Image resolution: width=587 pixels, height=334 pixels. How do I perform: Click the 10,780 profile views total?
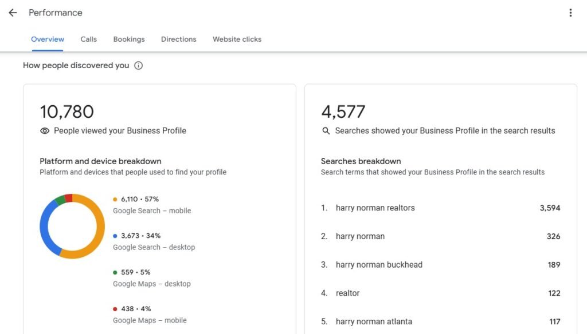[x=67, y=112]
